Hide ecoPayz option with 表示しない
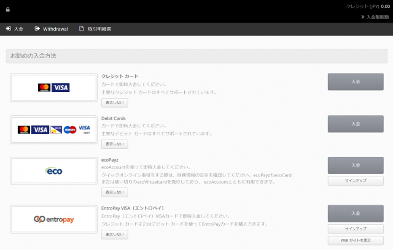The width and height of the screenshot is (393, 250). 115,192
